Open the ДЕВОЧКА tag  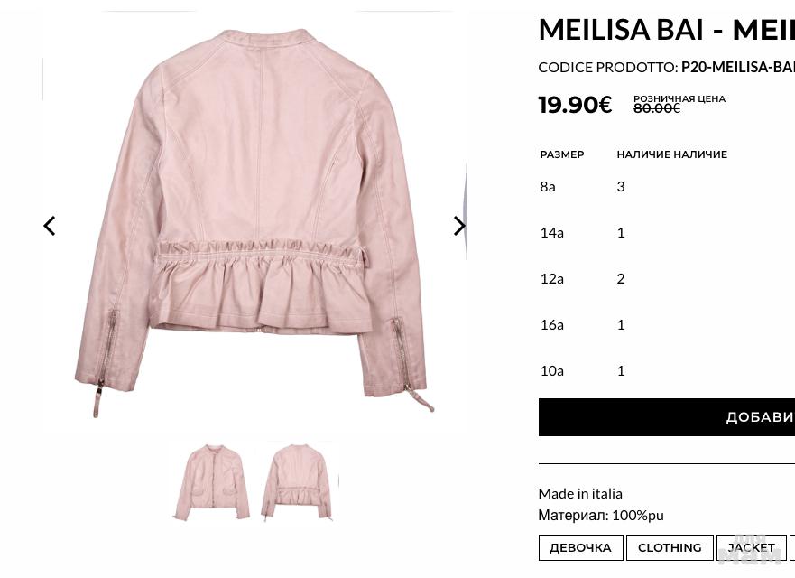(580, 547)
